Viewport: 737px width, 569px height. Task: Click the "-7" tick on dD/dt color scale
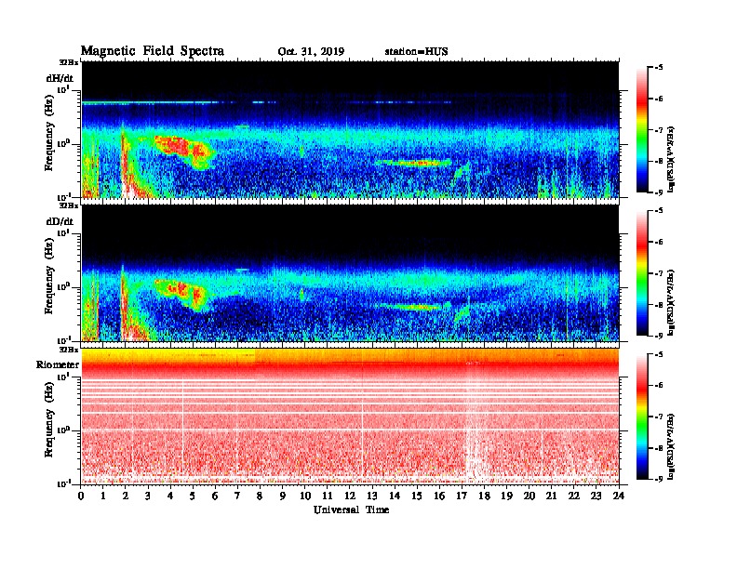(x=659, y=273)
